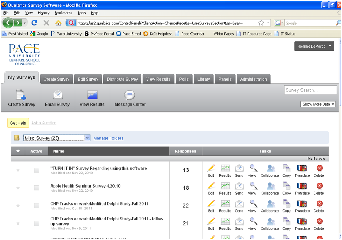342x240 pixels.
Task: Collaborate on the Apple Health Seminar Survey
Action: (270, 186)
